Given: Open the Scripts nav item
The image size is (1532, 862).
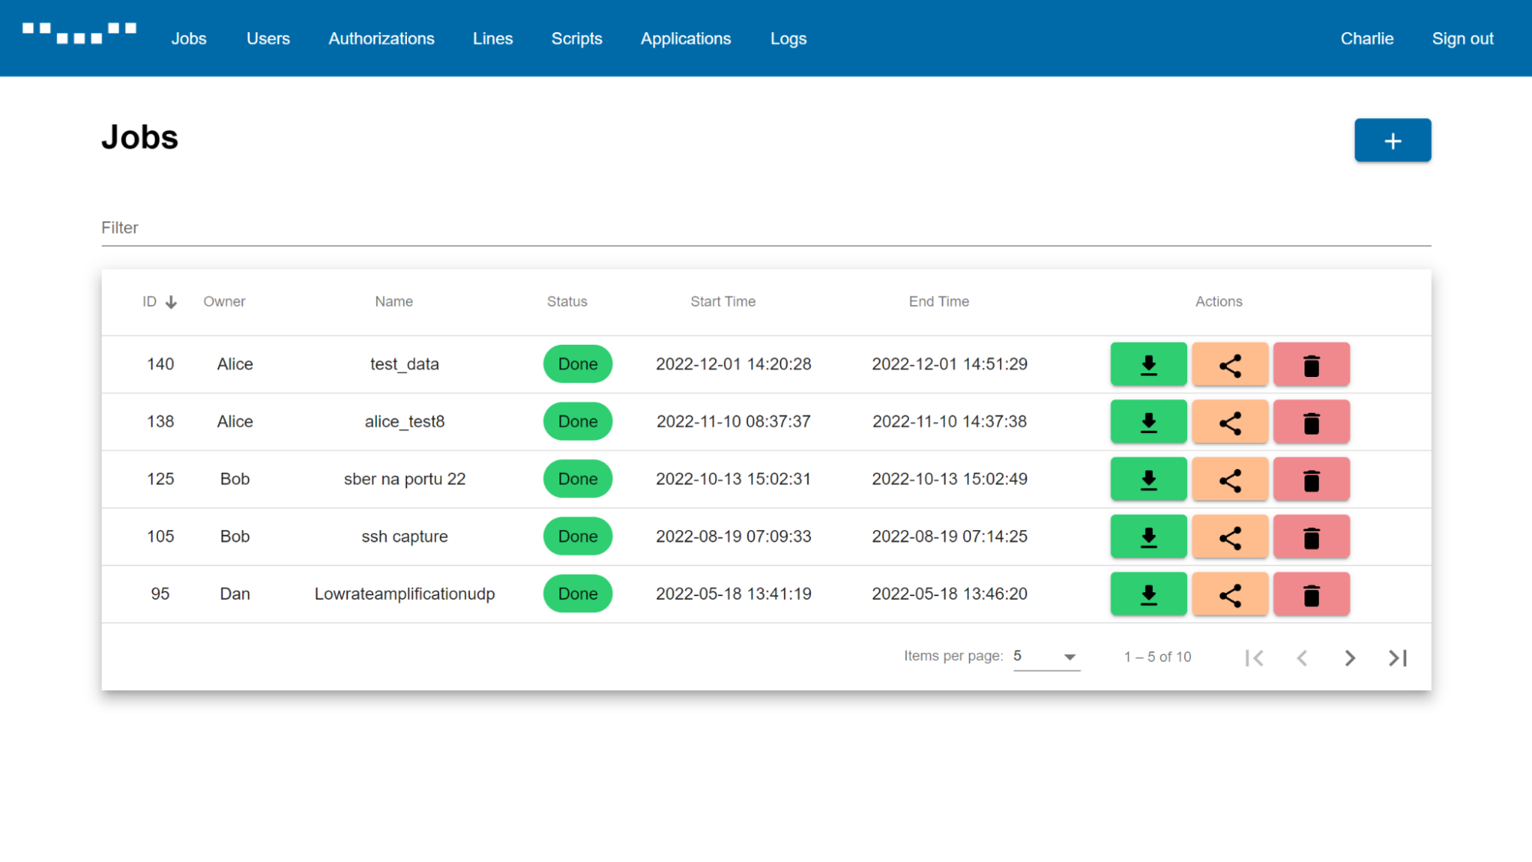Looking at the screenshot, I should tap(576, 38).
